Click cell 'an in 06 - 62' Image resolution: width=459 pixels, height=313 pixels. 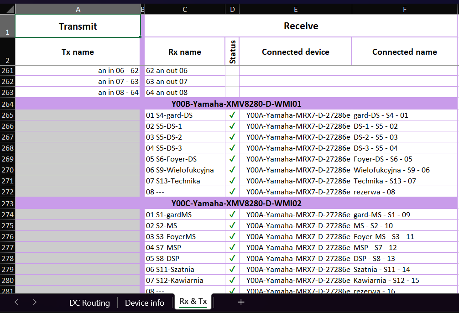tap(78, 71)
